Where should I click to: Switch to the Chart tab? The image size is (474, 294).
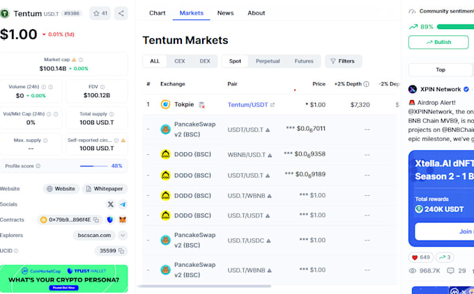(x=158, y=13)
